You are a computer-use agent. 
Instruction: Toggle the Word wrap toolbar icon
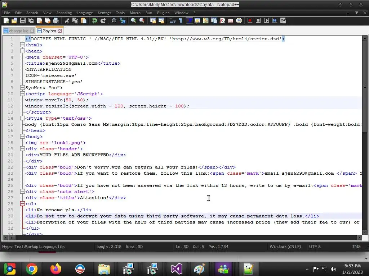click(x=173, y=20)
